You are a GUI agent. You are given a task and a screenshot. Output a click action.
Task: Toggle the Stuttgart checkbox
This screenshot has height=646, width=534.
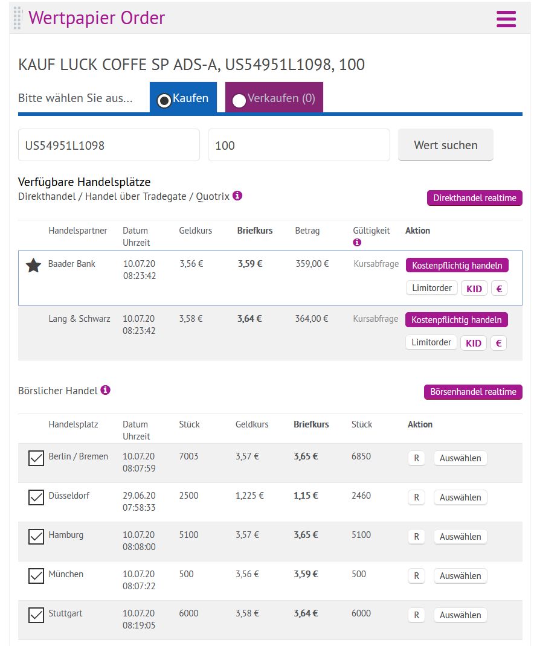click(x=36, y=615)
